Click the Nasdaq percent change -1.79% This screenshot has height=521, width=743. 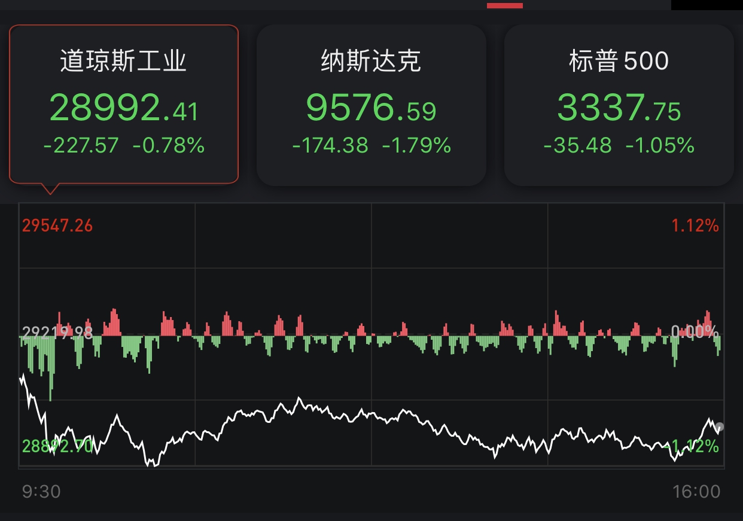point(416,145)
